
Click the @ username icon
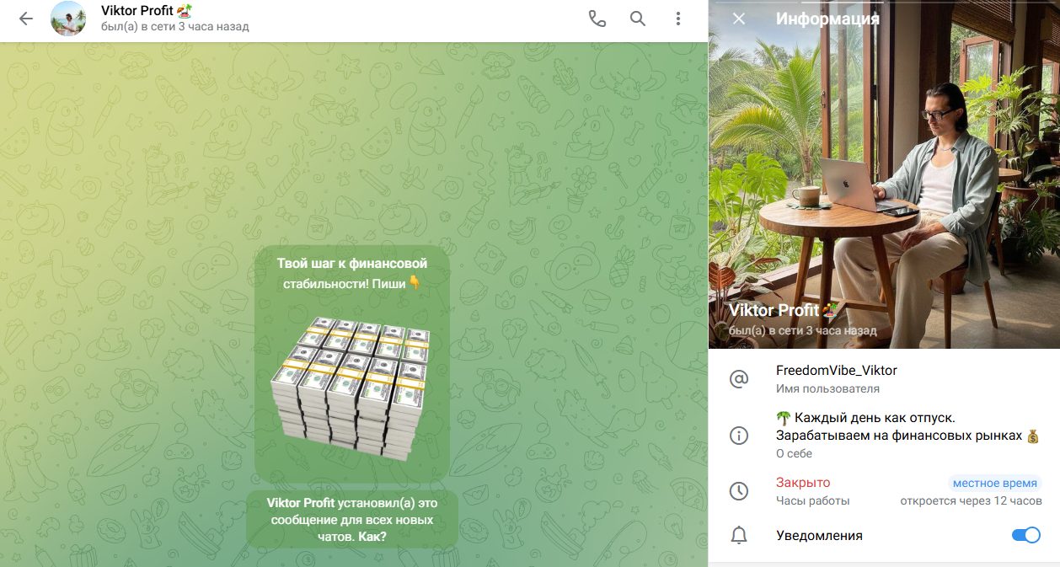tap(739, 379)
